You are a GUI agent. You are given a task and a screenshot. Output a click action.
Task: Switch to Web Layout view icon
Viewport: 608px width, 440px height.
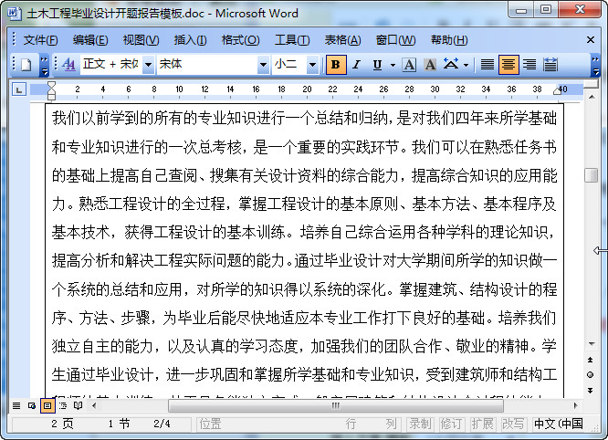[x=32, y=406]
